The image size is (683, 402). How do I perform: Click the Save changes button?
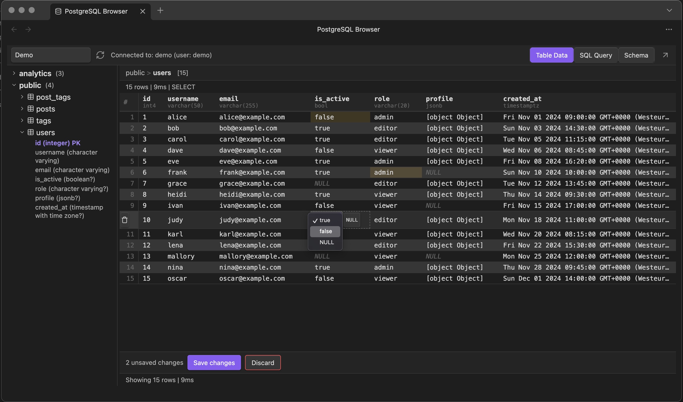pyautogui.click(x=214, y=363)
